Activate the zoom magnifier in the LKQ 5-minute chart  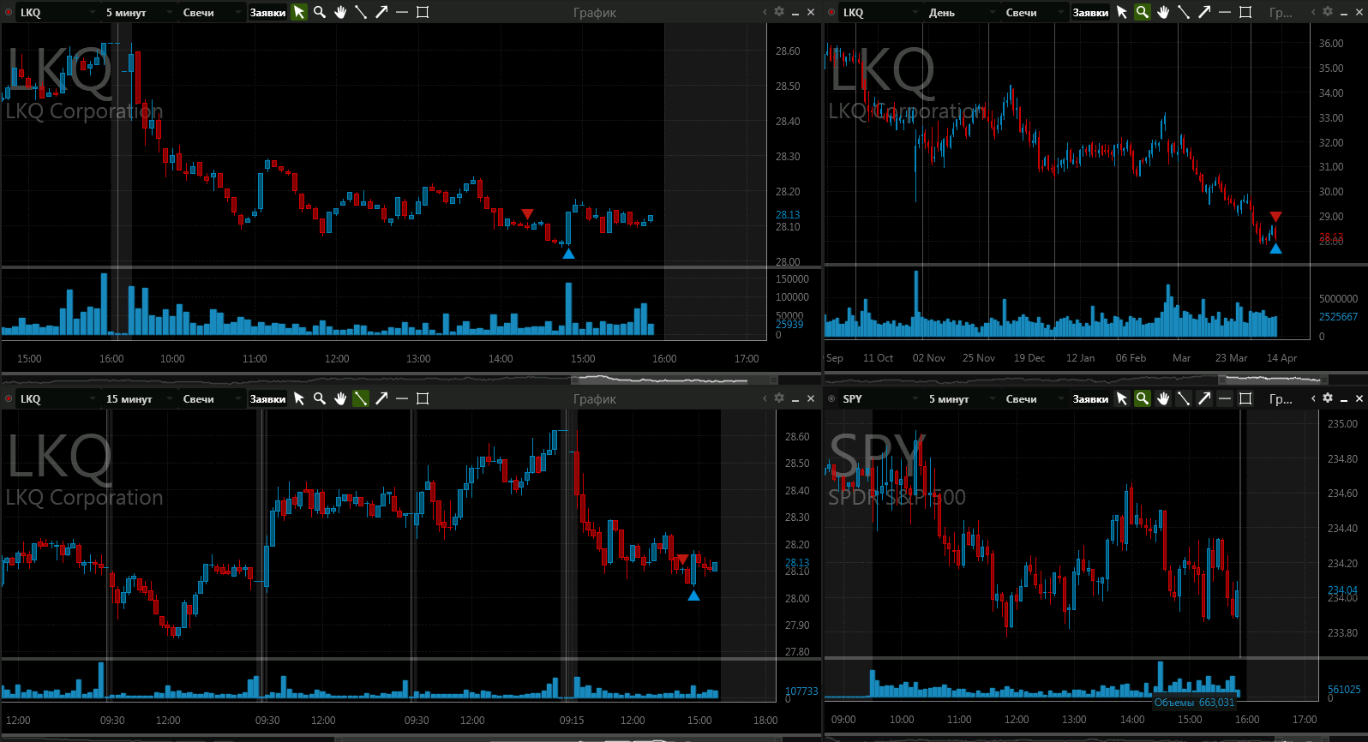(x=320, y=12)
